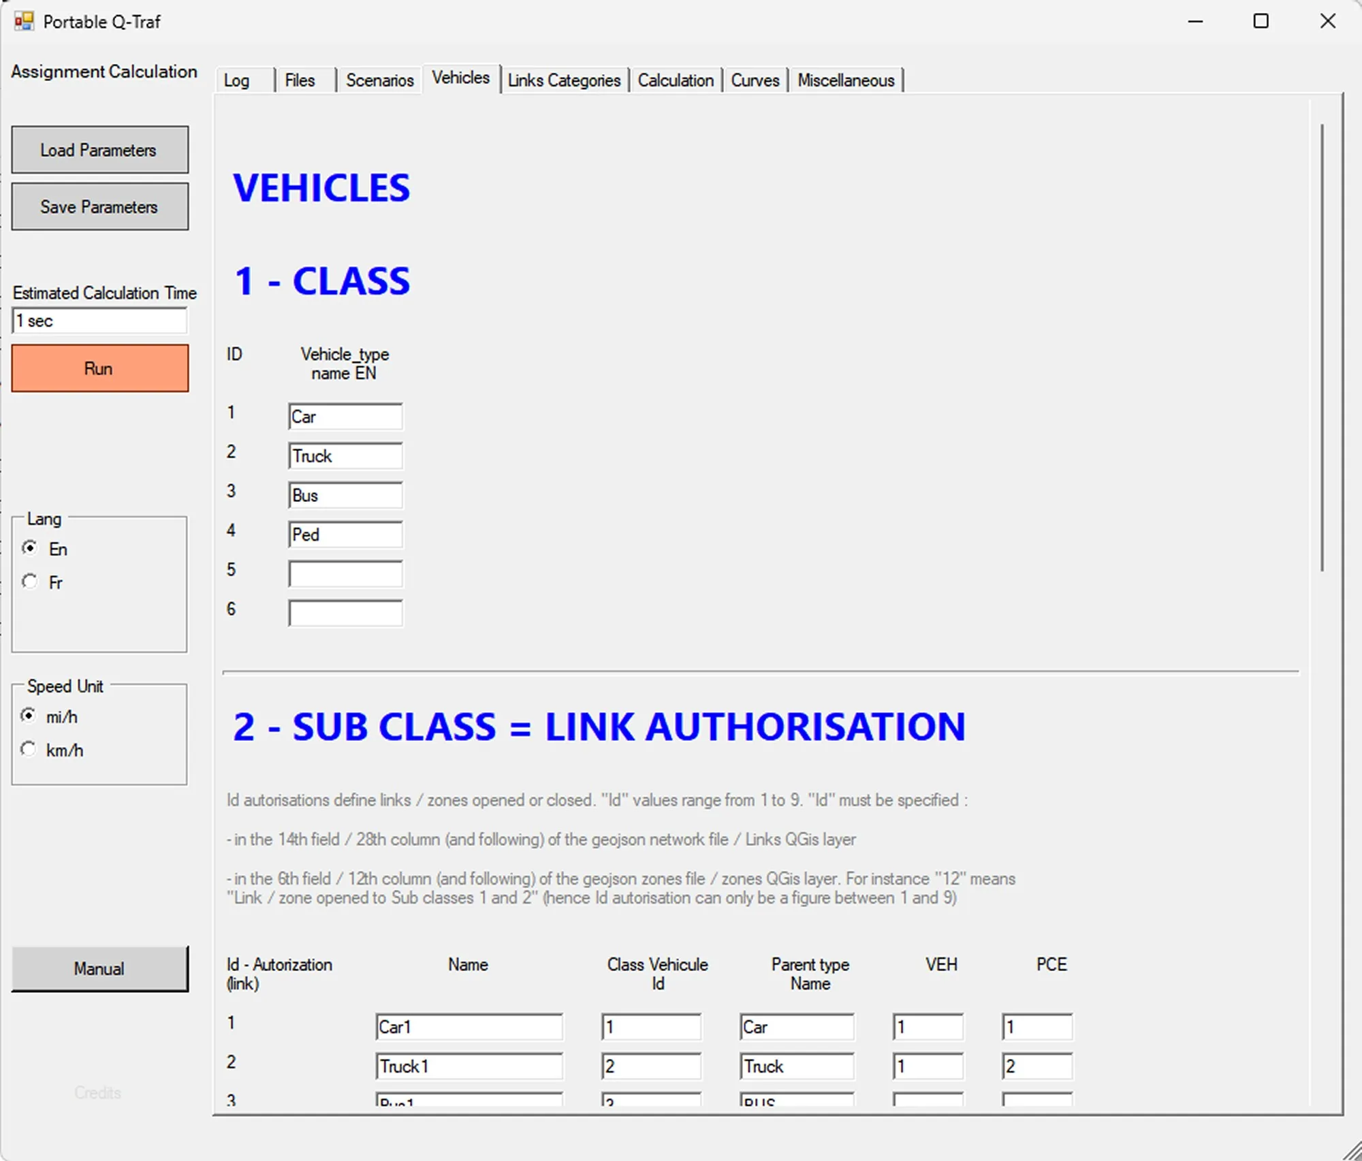Viewport: 1362px width, 1161px height.
Task: Open the Manual button
Action: point(99,968)
